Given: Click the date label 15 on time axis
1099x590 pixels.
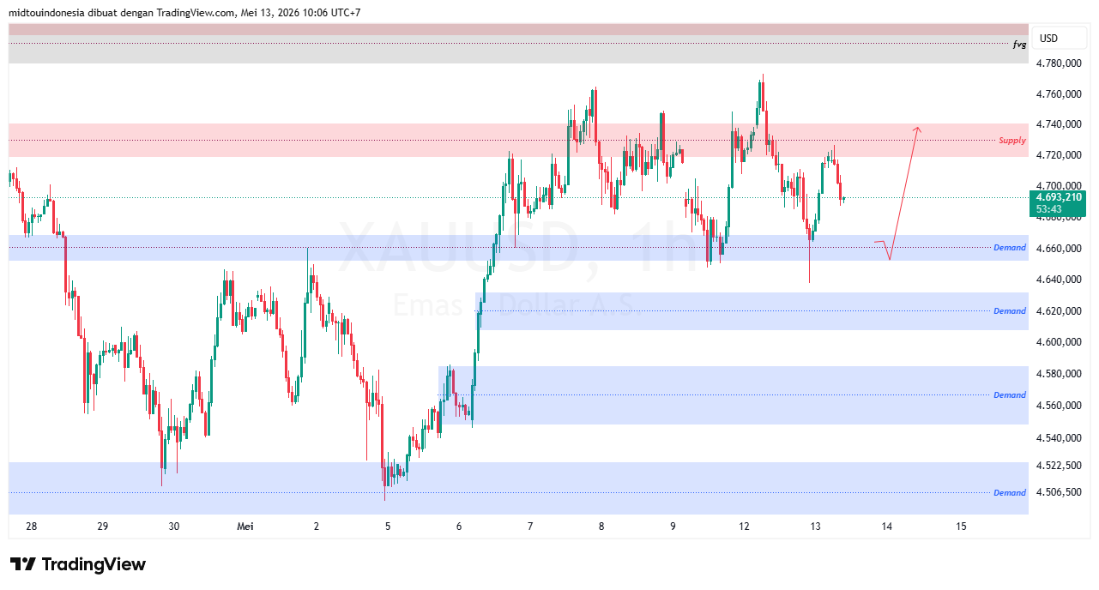Looking at the screenshot, I should (x=961, y=527).
